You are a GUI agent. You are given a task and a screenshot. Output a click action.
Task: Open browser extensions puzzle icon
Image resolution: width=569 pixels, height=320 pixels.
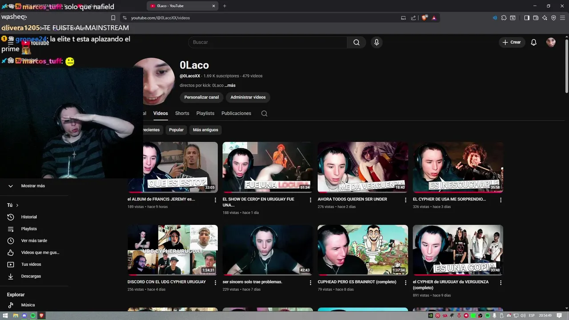click(x=504, y=18)
